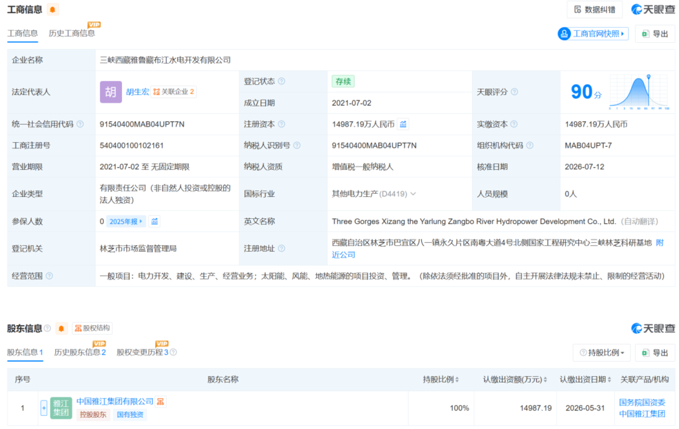Sort by 持股比例 column header
The height and width of the screenshot is (429, 679).
441,379
